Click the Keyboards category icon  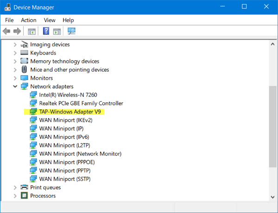pyautogui.click(x=24, y=53)
